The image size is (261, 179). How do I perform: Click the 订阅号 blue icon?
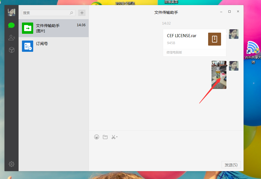click(x=28, y=46)
